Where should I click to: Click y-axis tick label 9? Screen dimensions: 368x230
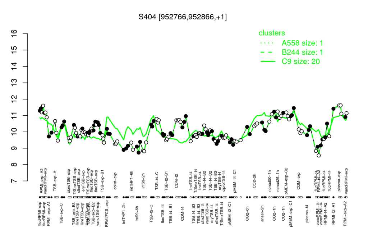(14, 148)
